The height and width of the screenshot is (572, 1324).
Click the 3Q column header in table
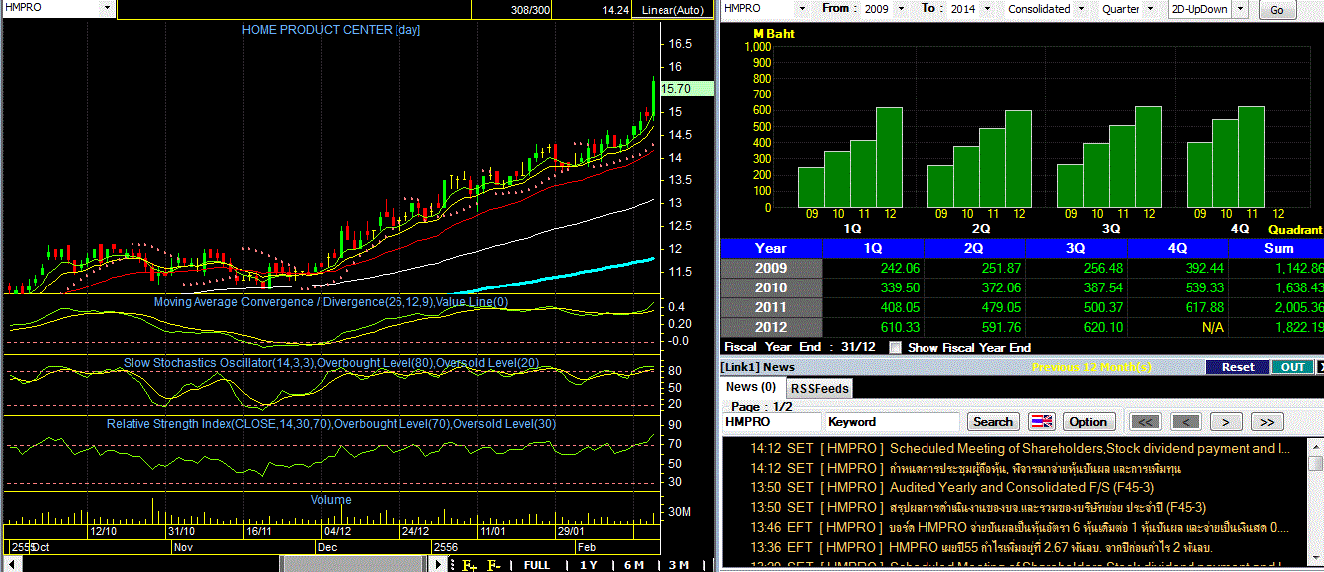(1076, 248)
